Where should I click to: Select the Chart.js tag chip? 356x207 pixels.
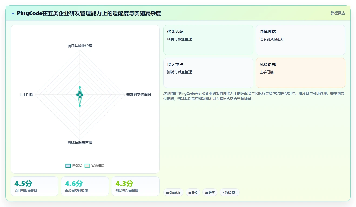[x=173, y=192]
